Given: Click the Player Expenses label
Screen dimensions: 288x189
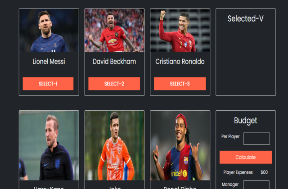Looking at the screenshot, I should (x=238, y=172).
